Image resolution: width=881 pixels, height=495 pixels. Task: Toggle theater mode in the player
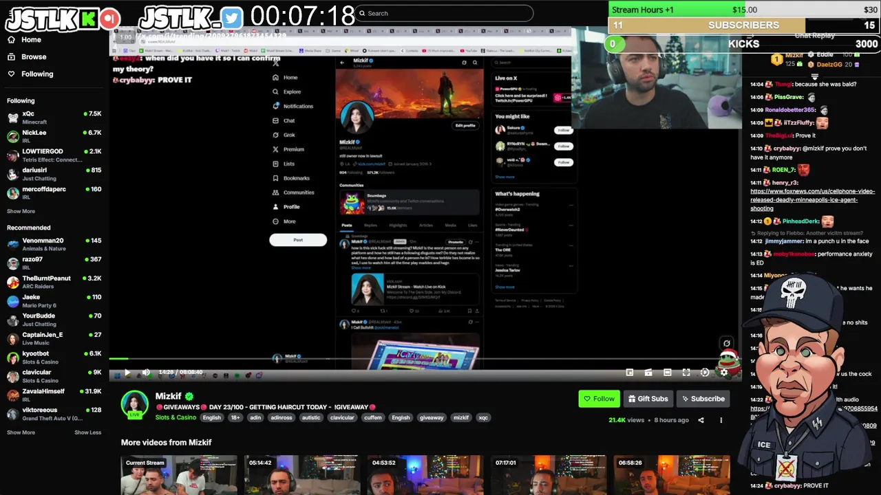(x=667, y=372)
